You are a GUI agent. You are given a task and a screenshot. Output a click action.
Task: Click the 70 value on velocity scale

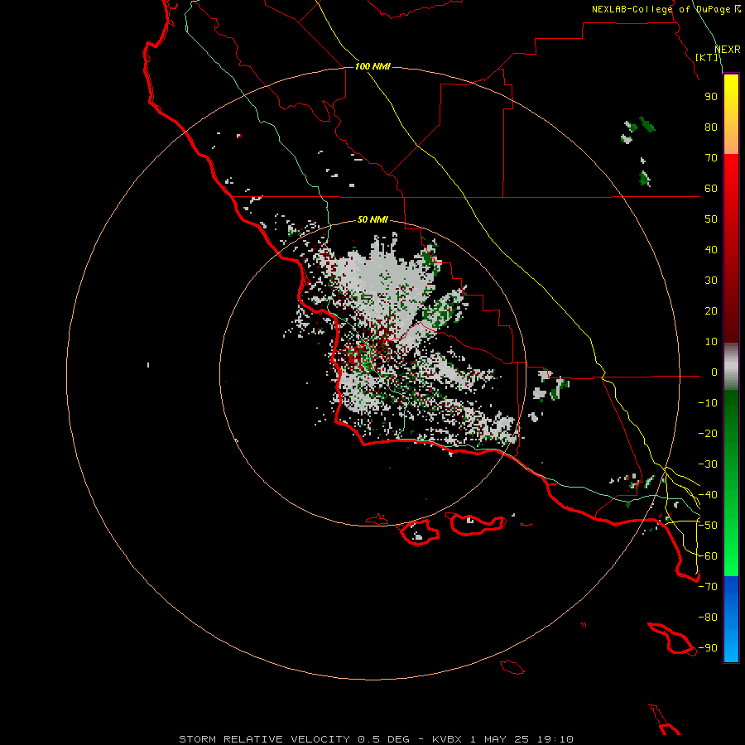coord(711,158)
